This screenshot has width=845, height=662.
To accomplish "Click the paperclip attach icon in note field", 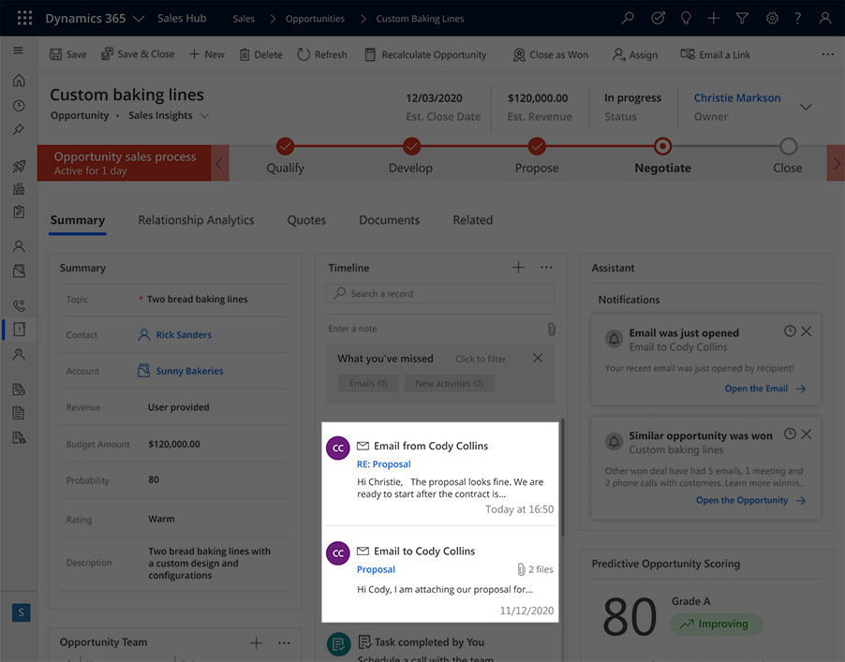I will coord(551,329).
